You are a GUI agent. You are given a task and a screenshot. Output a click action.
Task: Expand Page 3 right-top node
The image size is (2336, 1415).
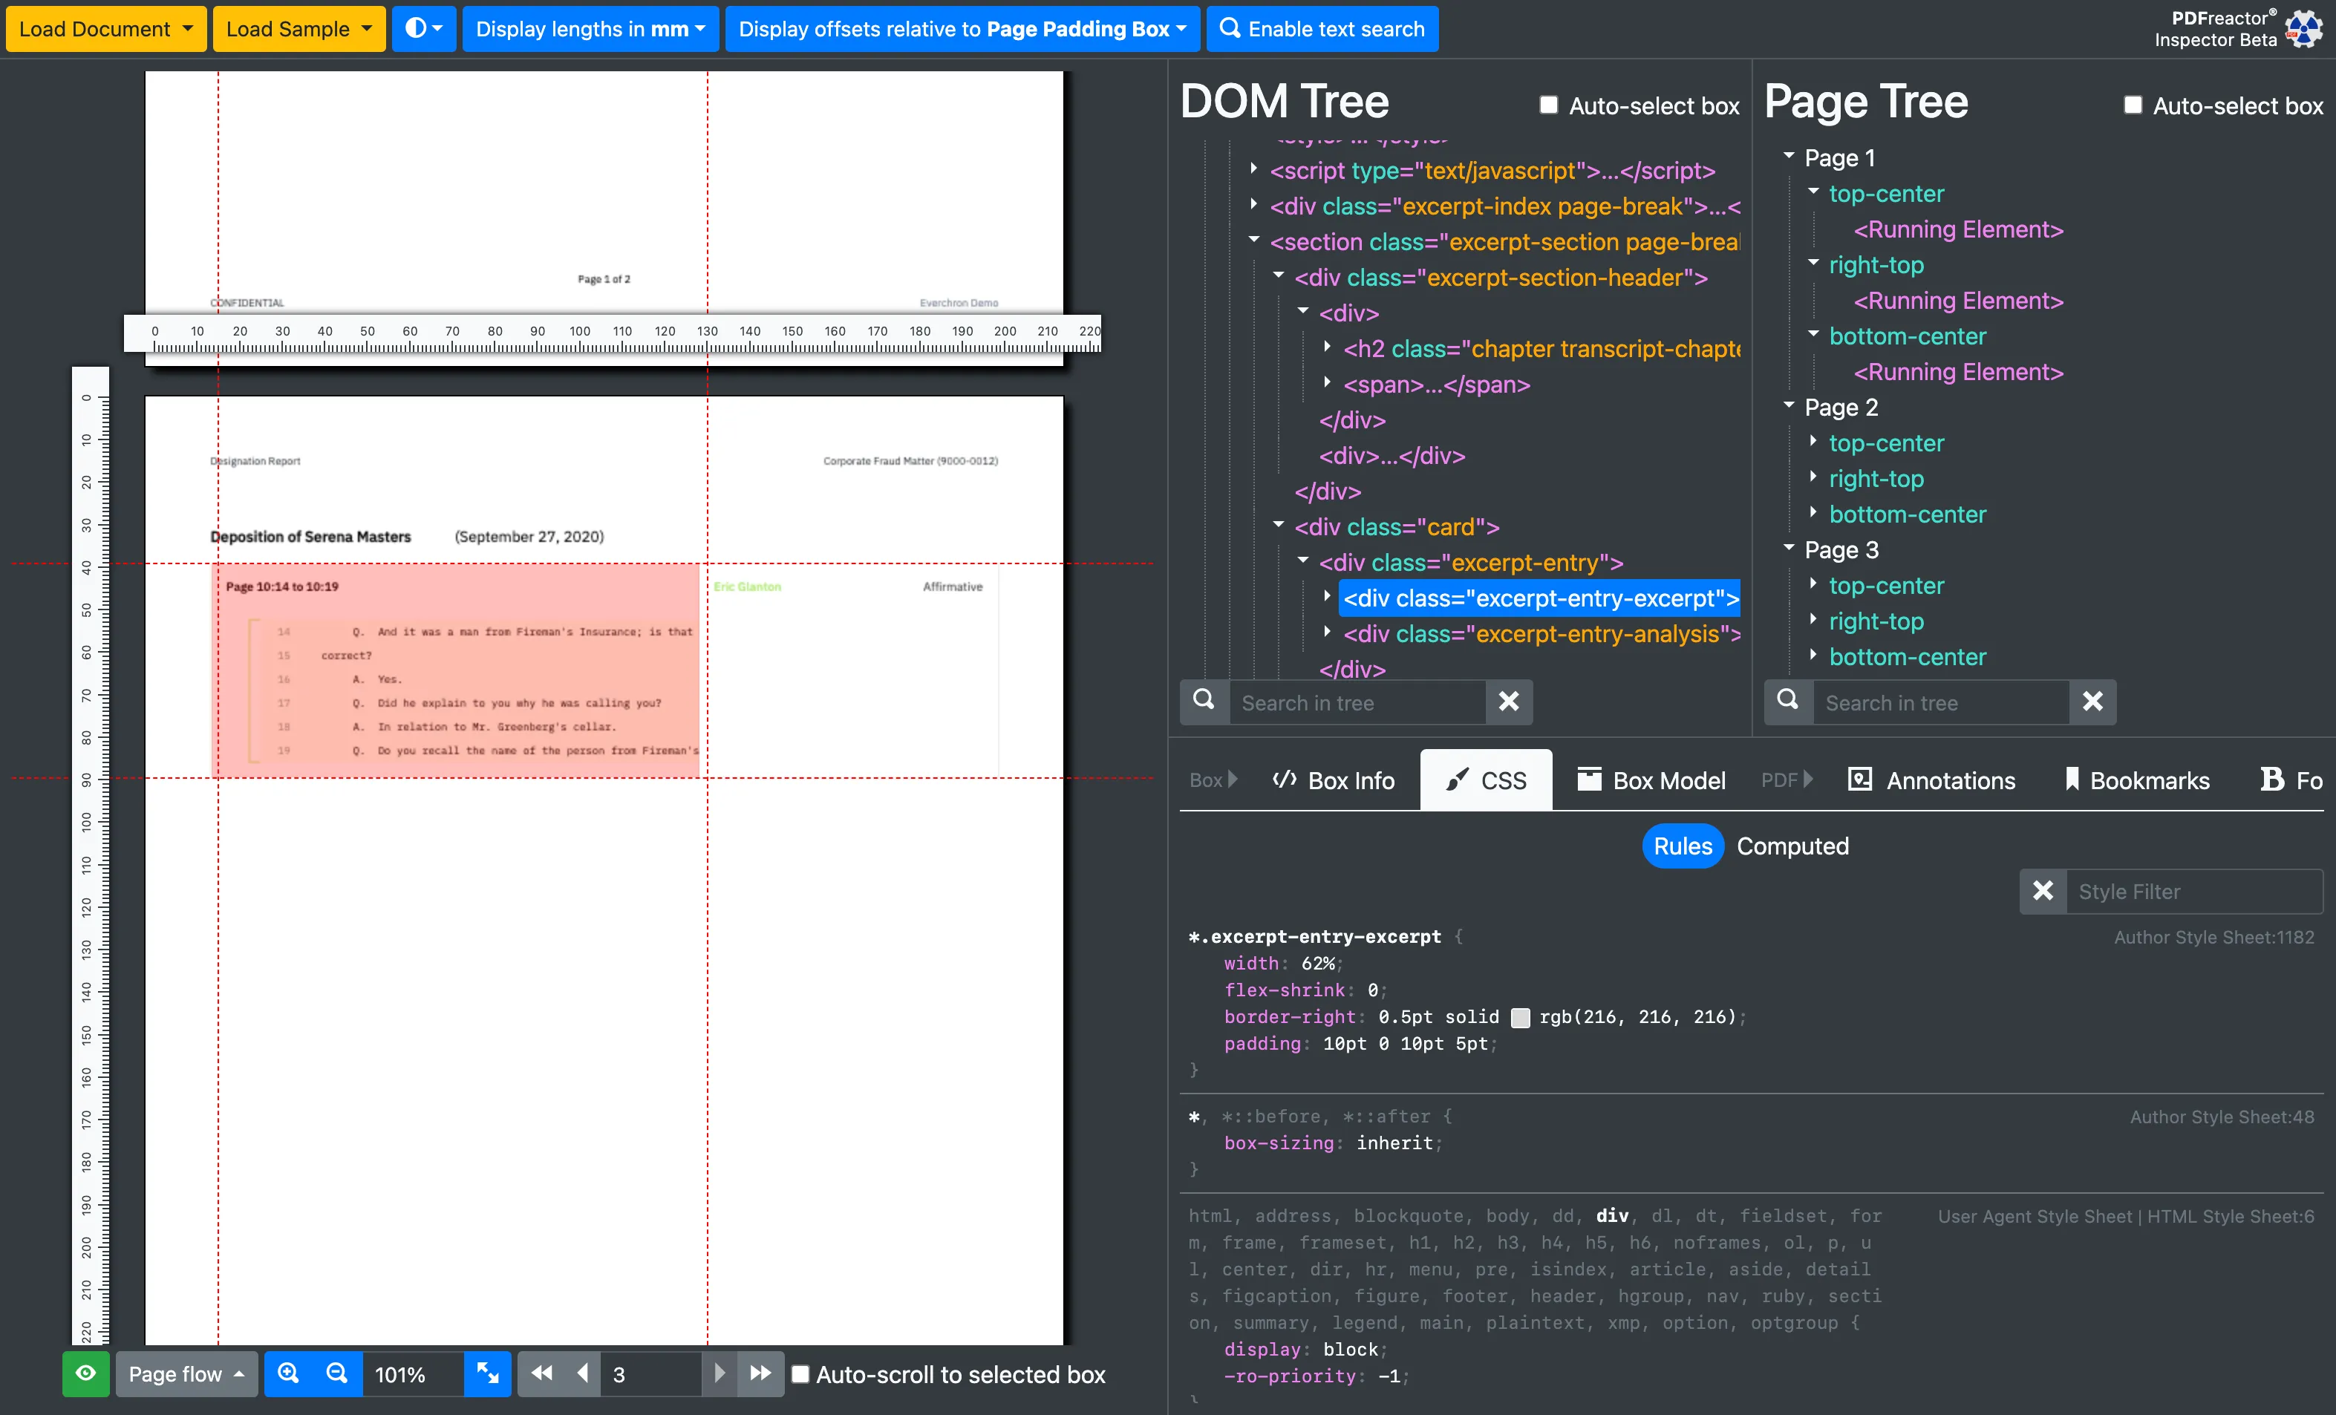point(1813,619)
